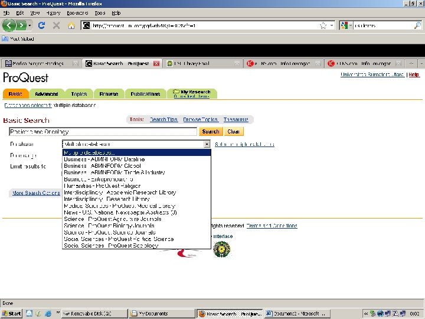Click the Basic Search query input field
Screen dimensions: 425x319
click(x=103, y=132)
